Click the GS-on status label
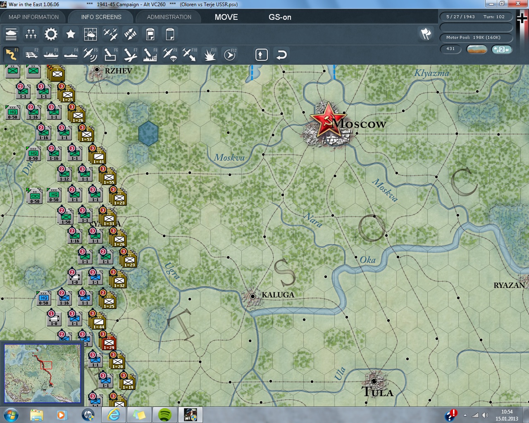The height and width of the screenshot is (423, 529). coord(280,17)
